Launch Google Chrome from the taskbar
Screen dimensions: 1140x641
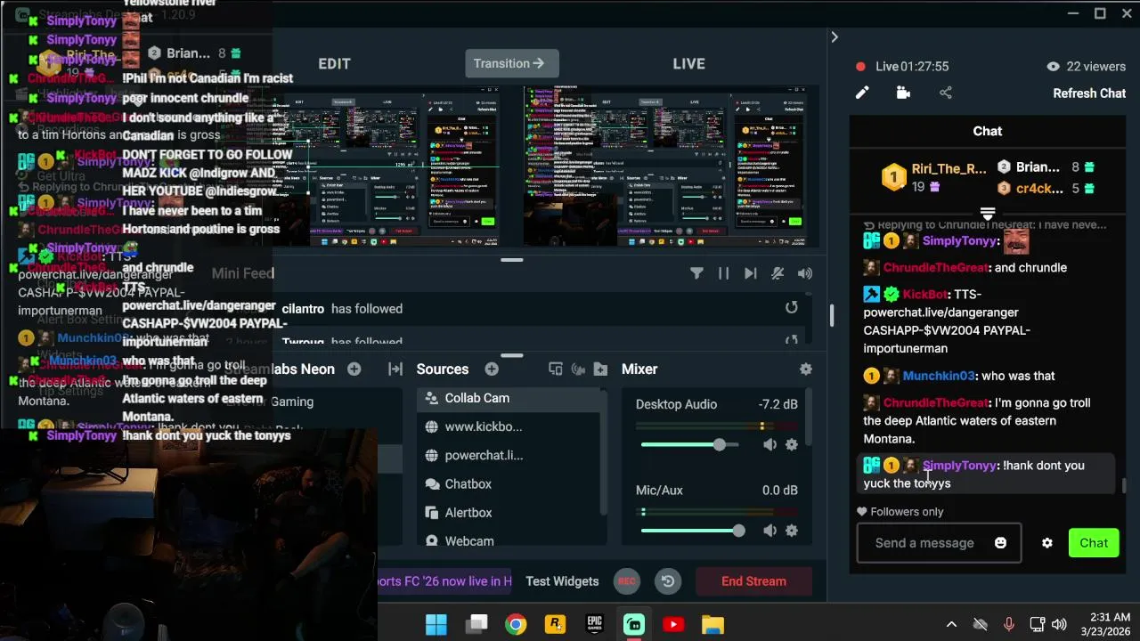point(516,625)
